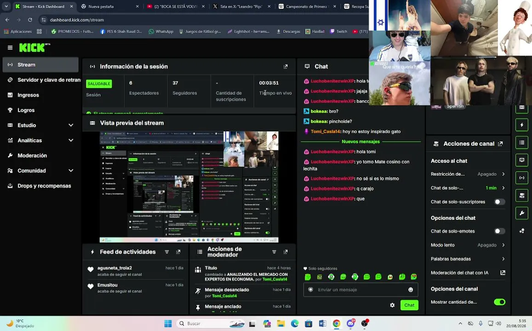Open the Windows Start menu
This screenshot has width=532, height=331.
click(168, 324)
